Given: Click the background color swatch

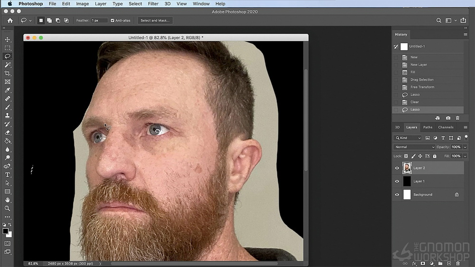Looking at the screenshot, I should click(x=10, y=235).
